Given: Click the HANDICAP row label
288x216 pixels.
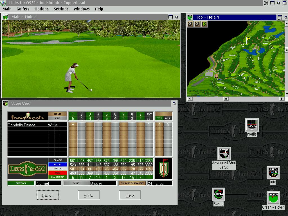Looking at the screenshot, I should coord(57,177).
